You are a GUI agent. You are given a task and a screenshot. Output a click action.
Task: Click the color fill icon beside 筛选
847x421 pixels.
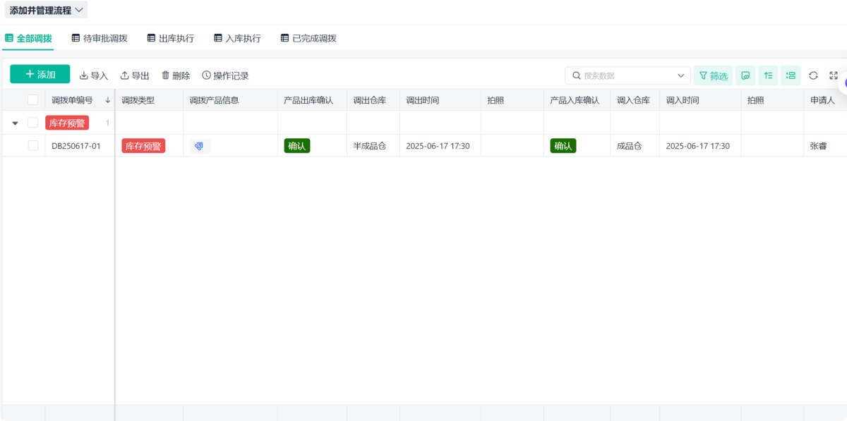tap(745, 75)
